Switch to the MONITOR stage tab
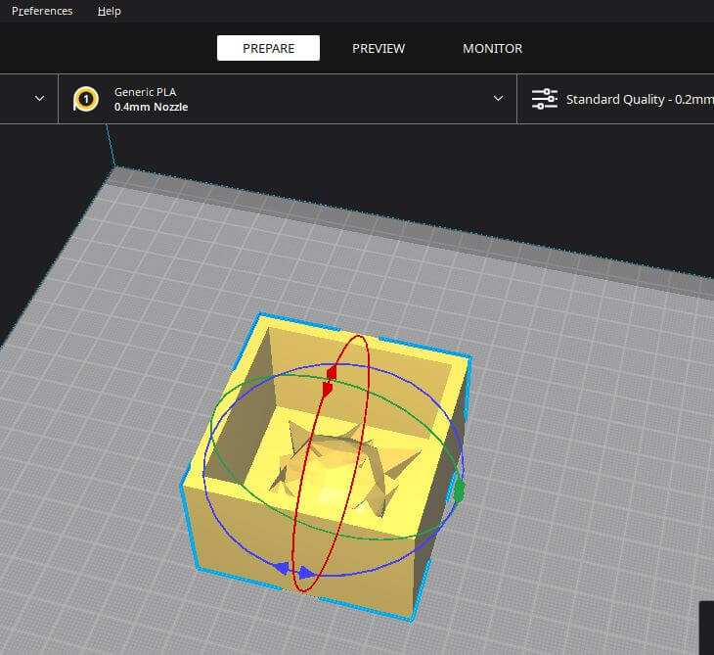Screen dimensions: 714x655 tap(492, 48)
